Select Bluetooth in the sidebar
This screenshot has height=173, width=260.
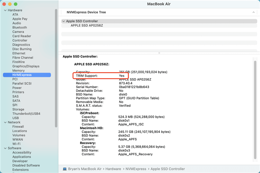[19, 27]
